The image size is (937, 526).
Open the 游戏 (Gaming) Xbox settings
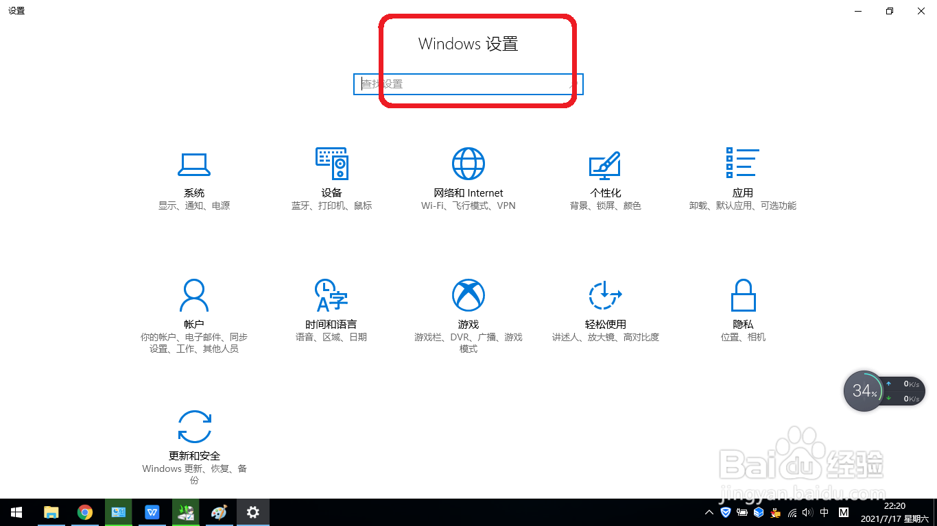[x=468, y=316]
